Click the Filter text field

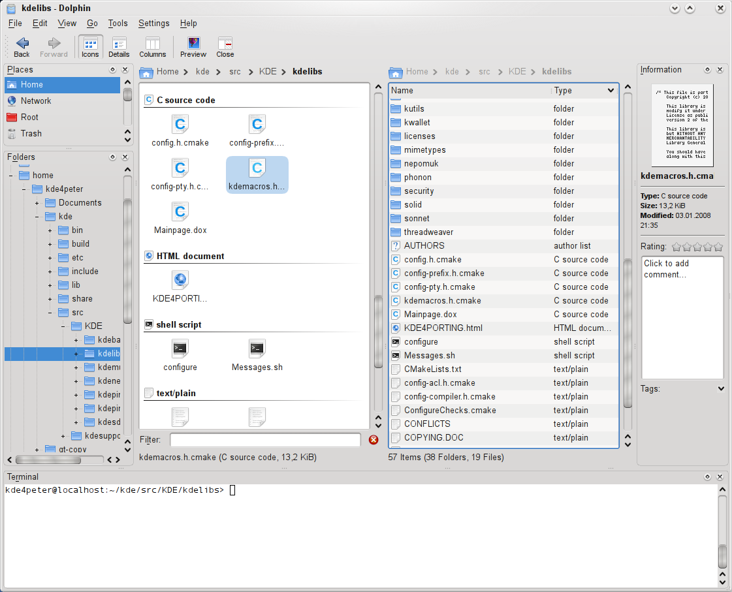coord(265,440)
